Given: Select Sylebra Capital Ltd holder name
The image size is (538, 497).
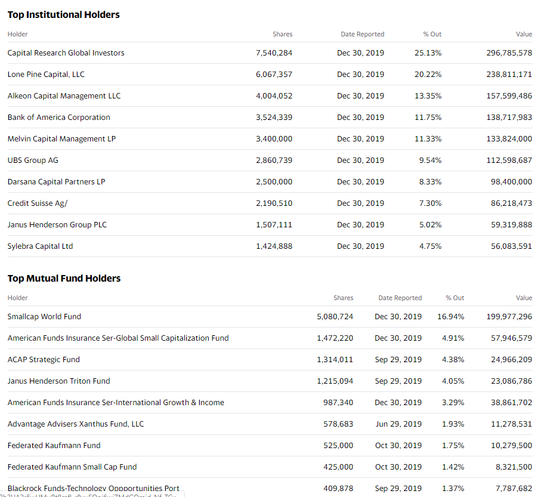Looking at the screenshot, I should pyautogui.click(x=40, y=246).
